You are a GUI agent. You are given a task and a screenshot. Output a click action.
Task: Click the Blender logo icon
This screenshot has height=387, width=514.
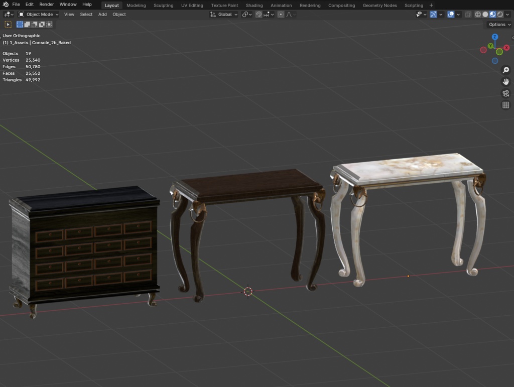(x=5, y=4)
